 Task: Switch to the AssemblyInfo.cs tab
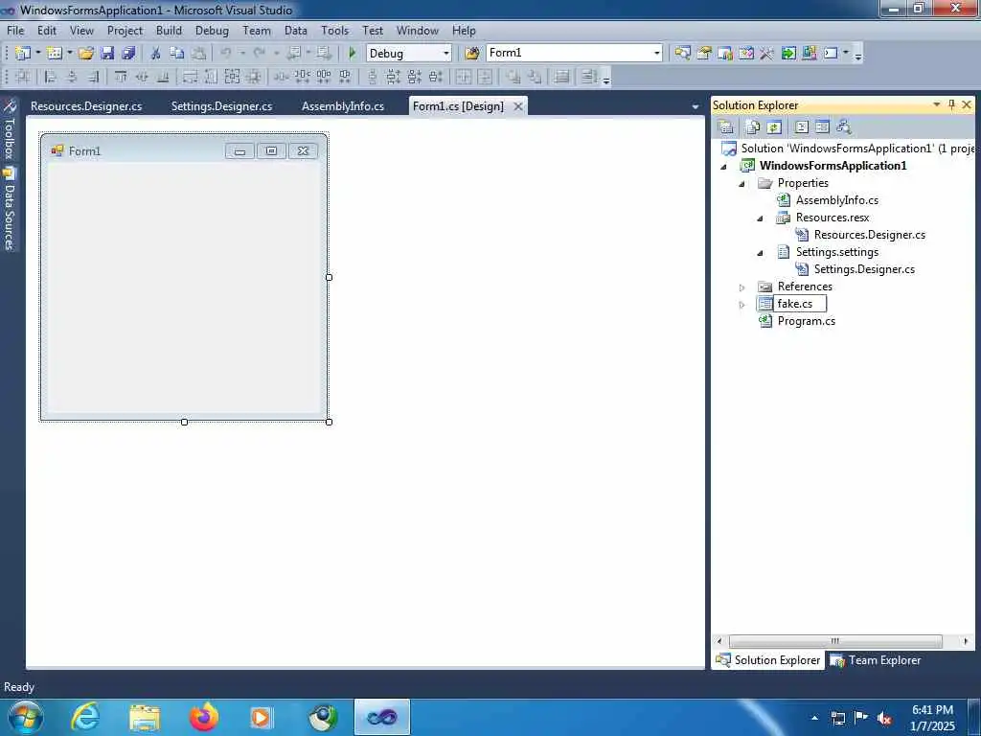coord(343,105)
